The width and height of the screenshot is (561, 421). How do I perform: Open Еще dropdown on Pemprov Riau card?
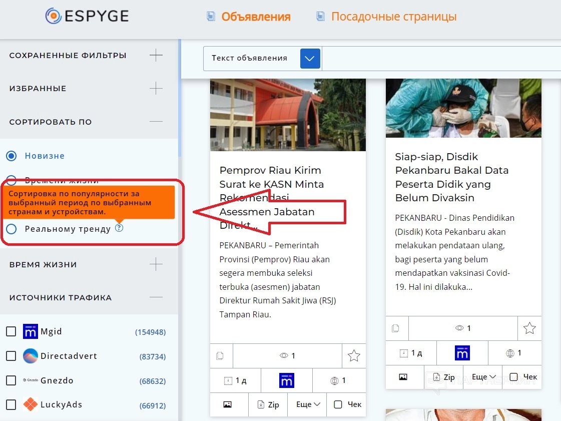coord(308,404)
